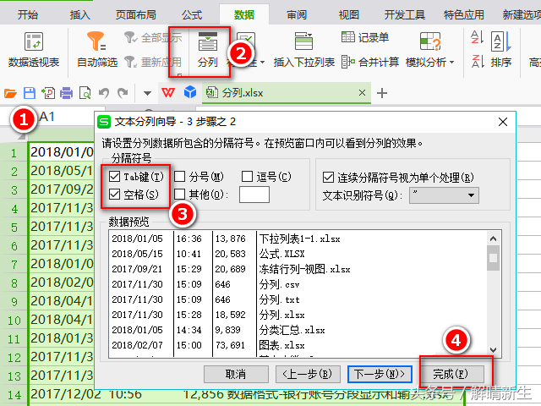Enable the 其他(O) custom delimiter checkbox

180,194
